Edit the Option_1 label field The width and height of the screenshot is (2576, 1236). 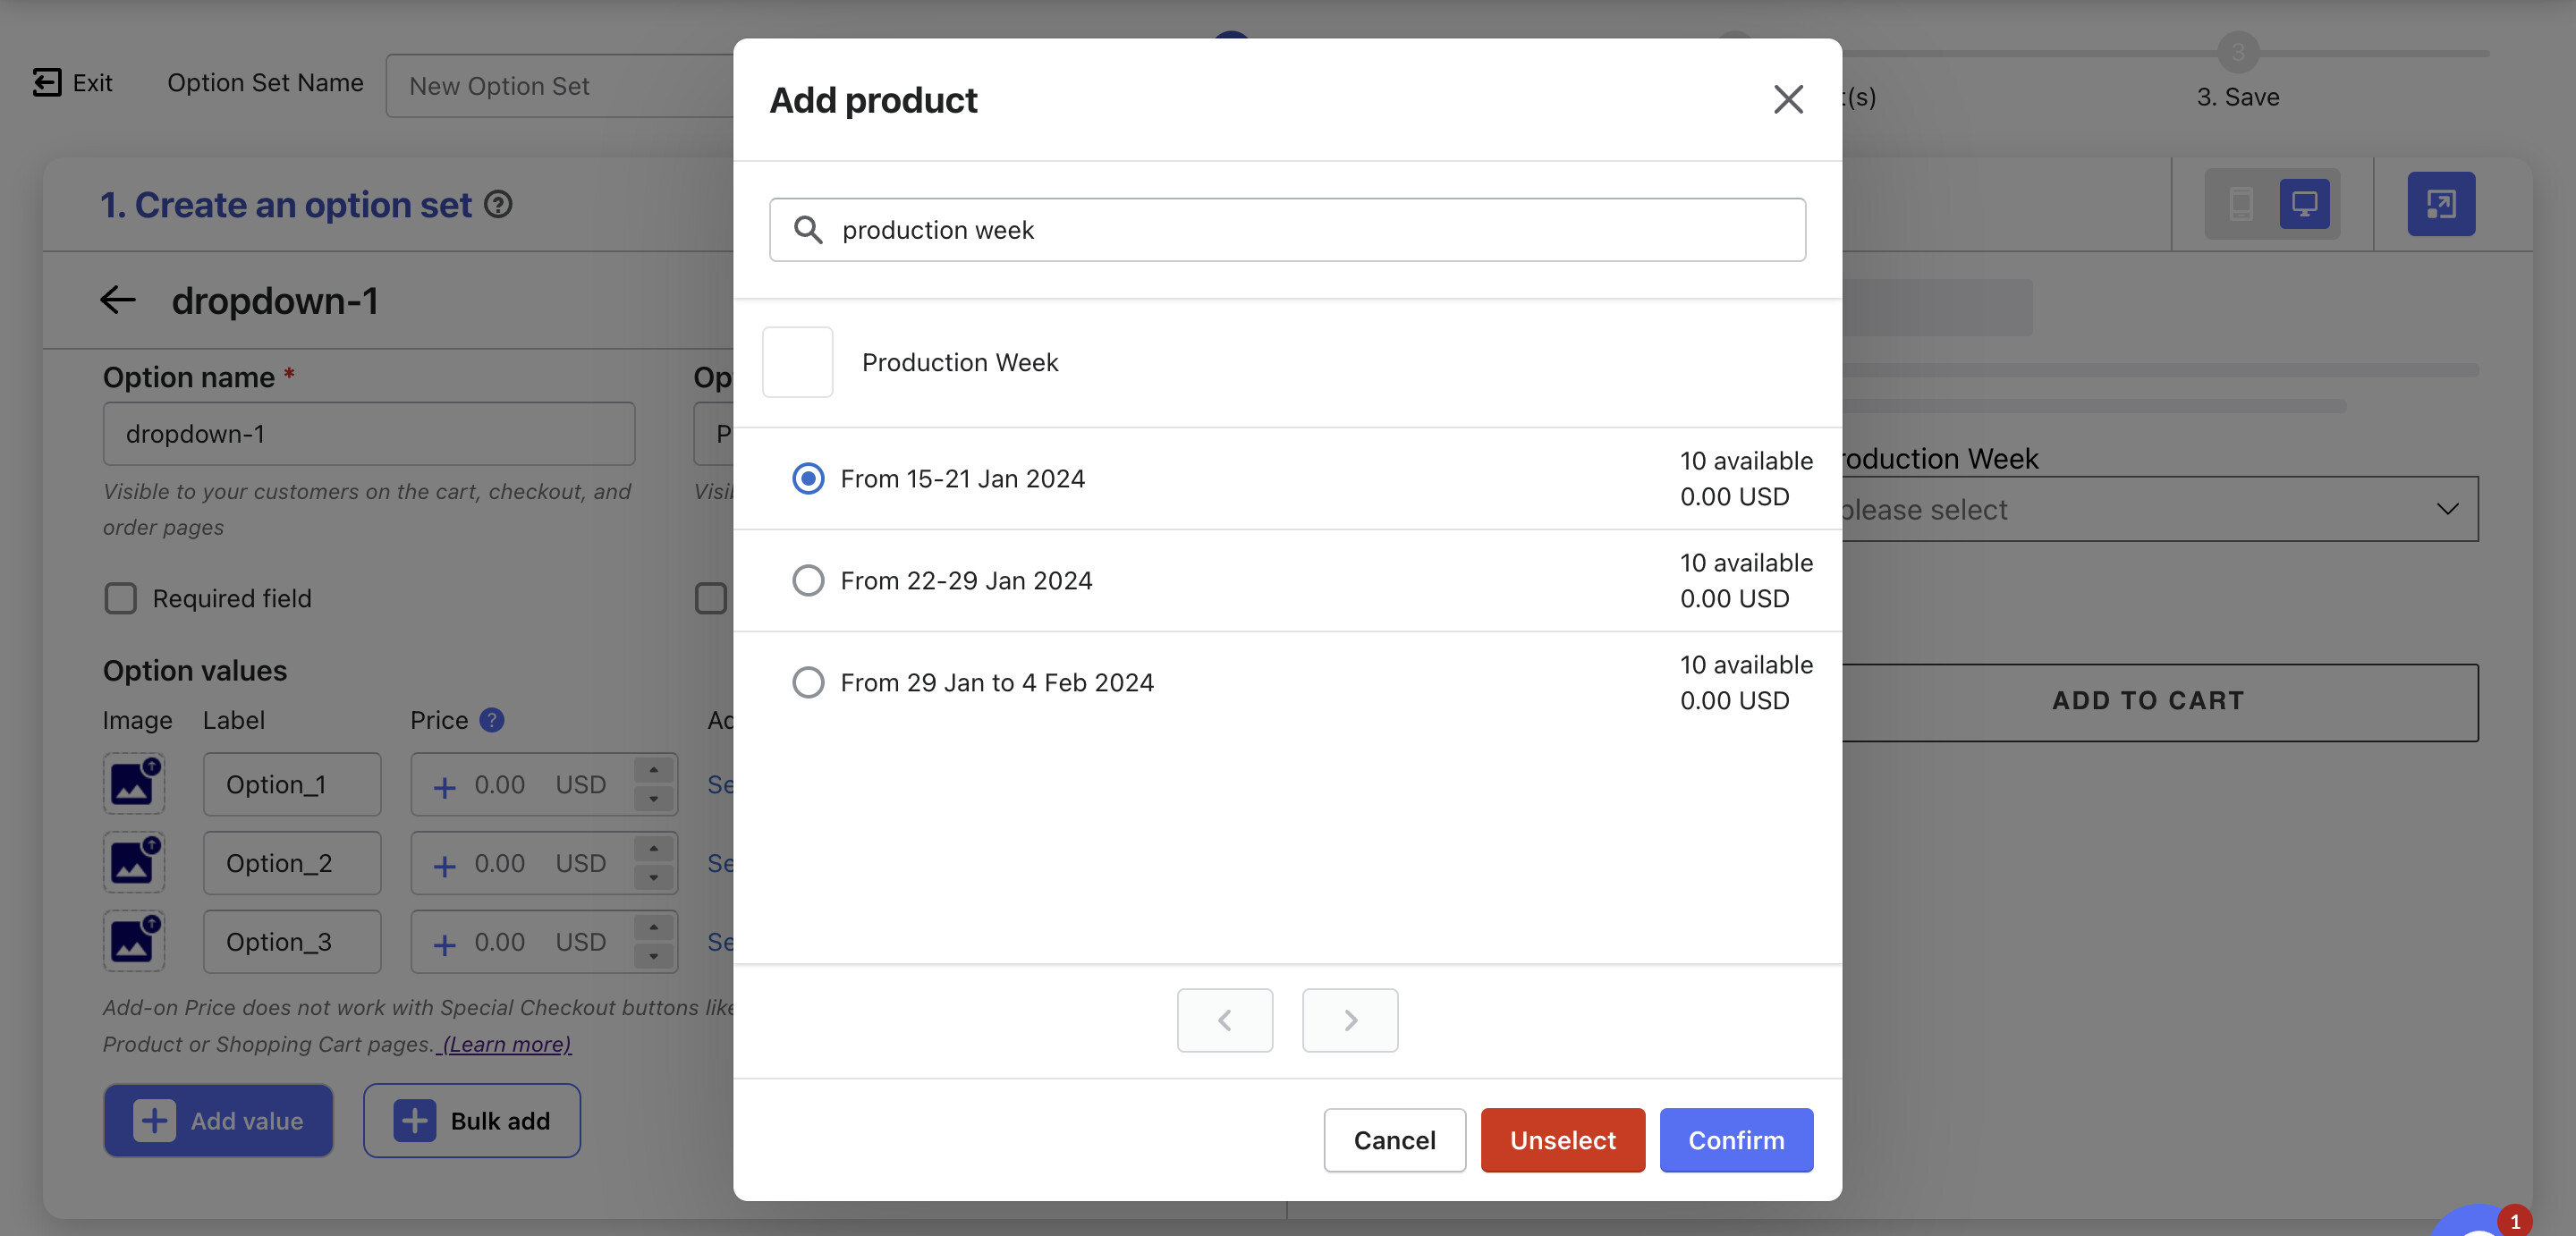pos(292,784)
